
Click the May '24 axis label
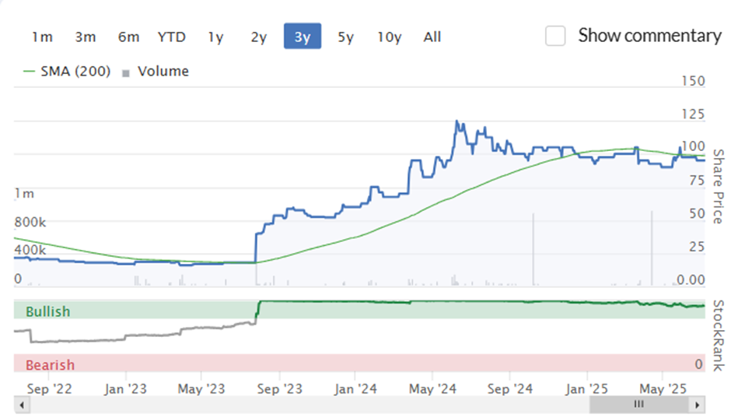432,389
